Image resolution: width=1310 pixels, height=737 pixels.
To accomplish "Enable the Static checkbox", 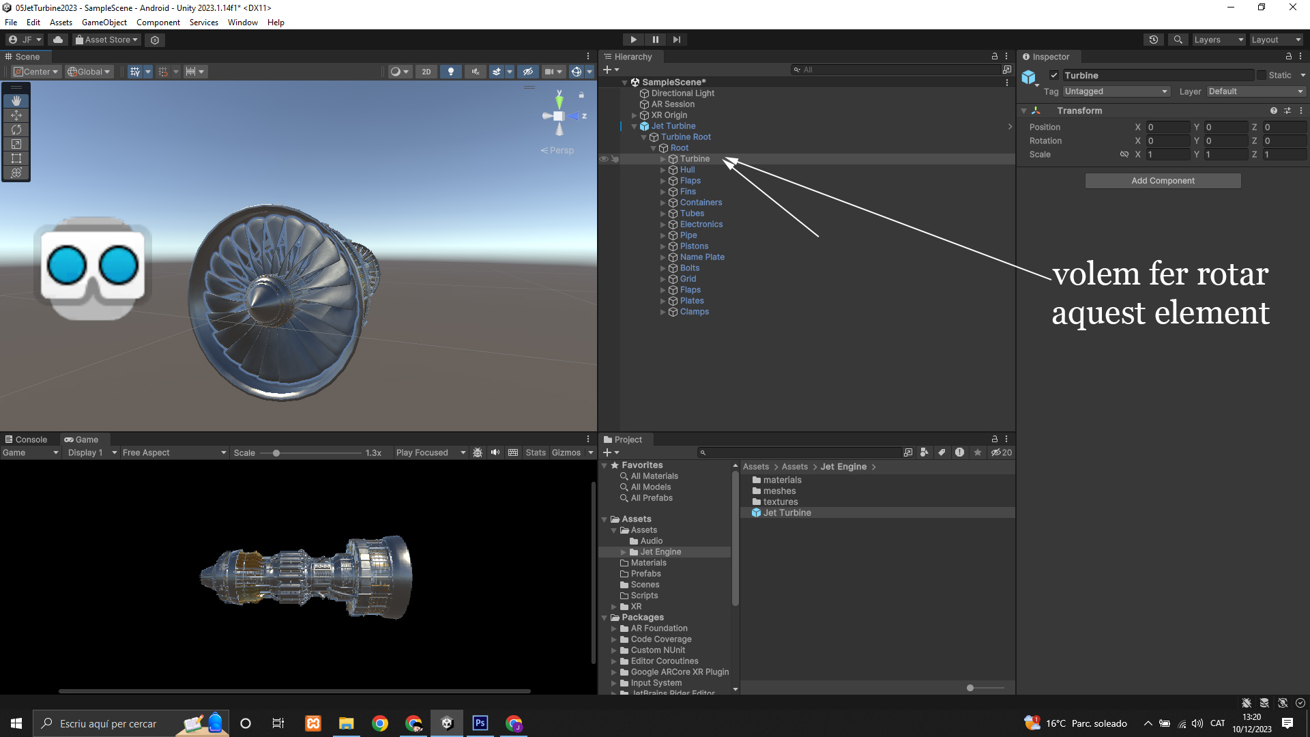I will point(1262,76).
